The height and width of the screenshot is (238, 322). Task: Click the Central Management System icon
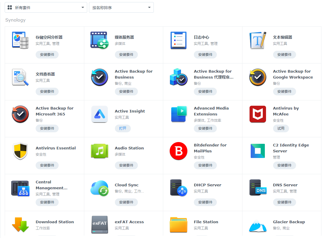(20, 188)
